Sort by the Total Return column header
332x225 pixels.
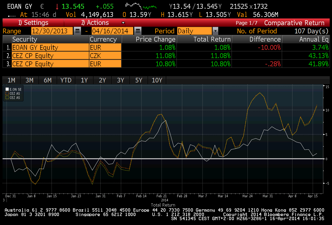tap(204, 39)
